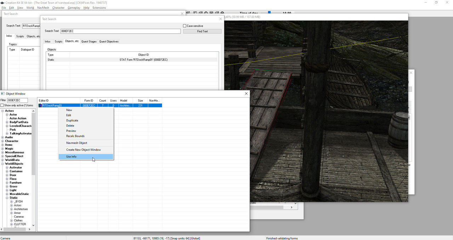
Task: Expand the Items category
Action: tap(3, 145)
